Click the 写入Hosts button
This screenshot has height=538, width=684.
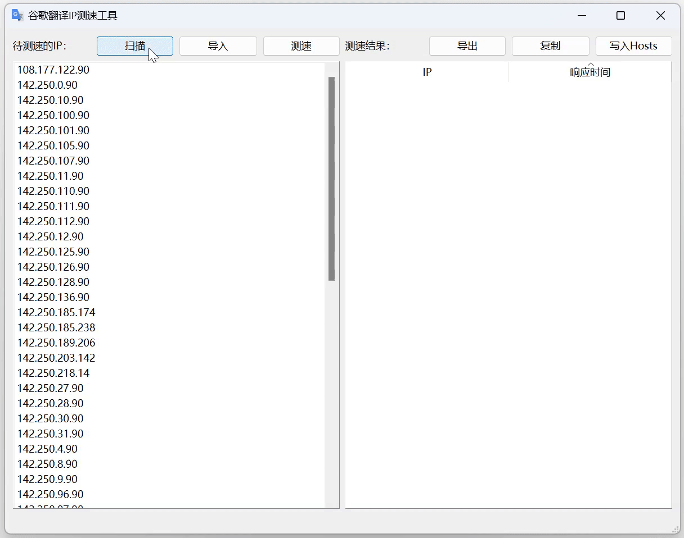coord(634,46)
